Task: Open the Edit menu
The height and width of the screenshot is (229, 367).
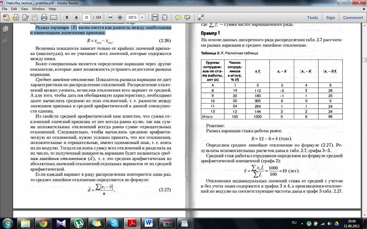Action: pyautogui.click(x=14, y=9)
